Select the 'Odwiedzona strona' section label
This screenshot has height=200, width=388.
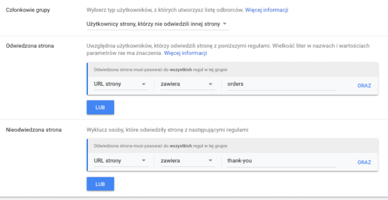click(x=29, y=46)
